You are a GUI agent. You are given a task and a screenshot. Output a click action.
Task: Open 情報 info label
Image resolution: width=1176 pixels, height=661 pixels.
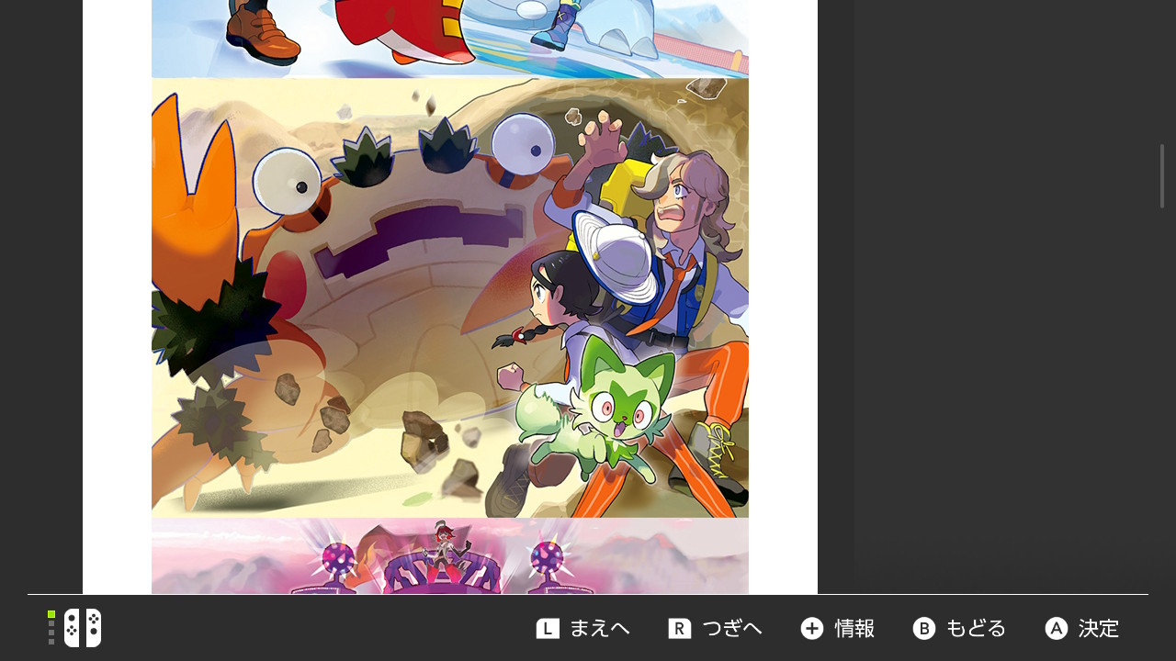point(854,629)
